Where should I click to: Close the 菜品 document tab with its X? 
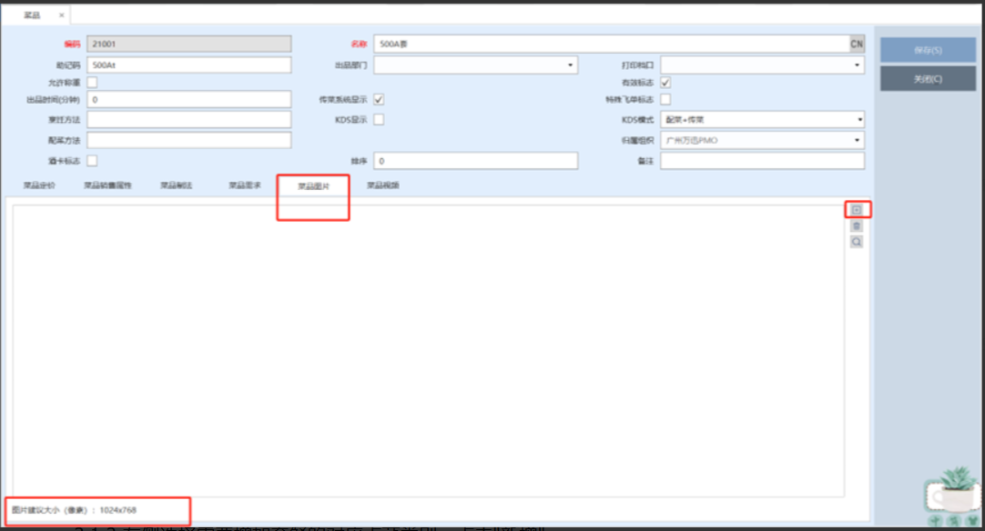(x=61, y=15)
